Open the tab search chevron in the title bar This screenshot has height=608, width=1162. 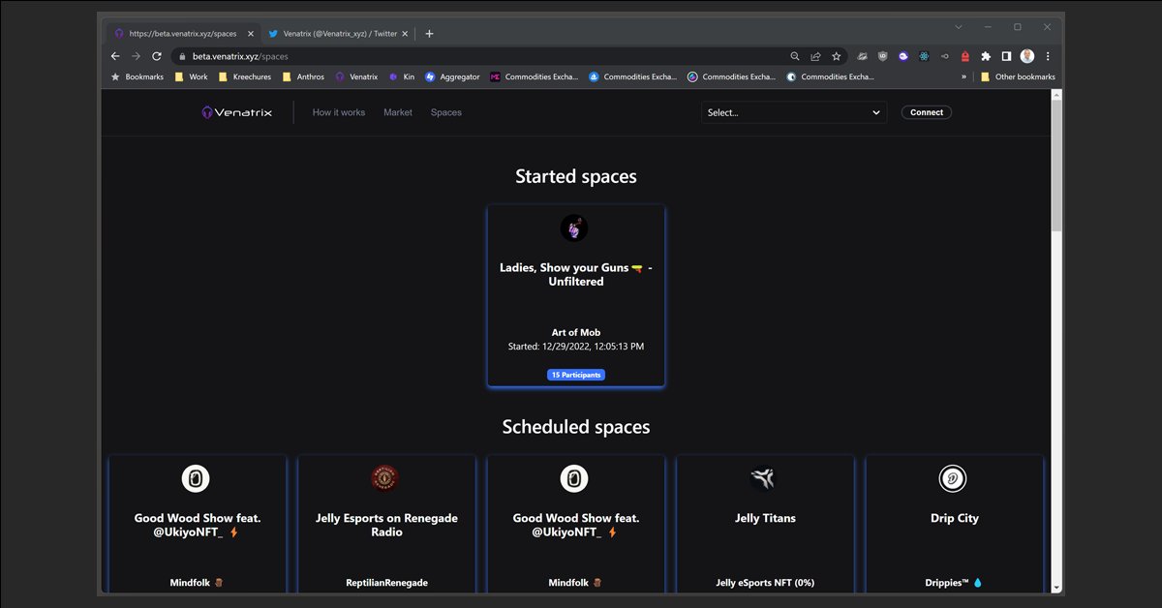[959, 27]
